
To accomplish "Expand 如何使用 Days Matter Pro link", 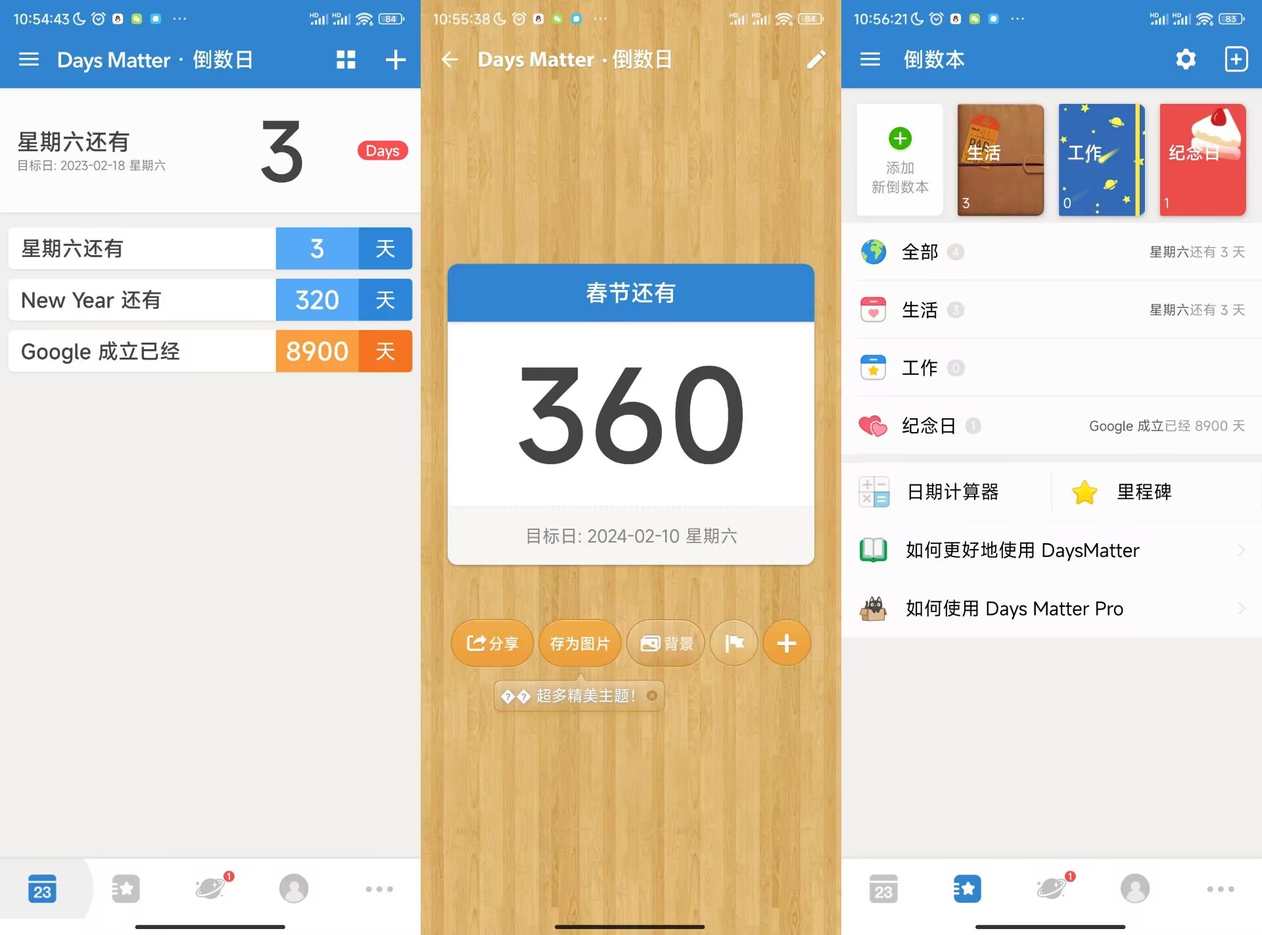I will tap(1051, 609).
